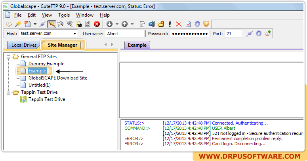Screen dimensions: 307x161
Task: Click the Rename toolbar icon
Action: (x=151, y=24)
